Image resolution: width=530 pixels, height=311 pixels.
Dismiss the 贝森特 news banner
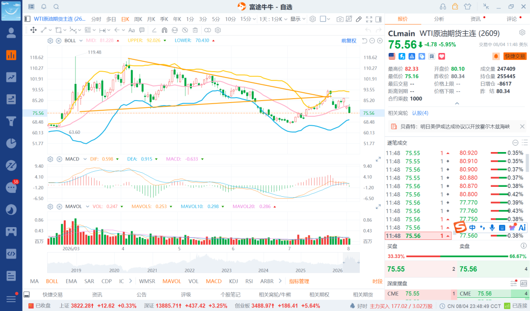[522, 127]
